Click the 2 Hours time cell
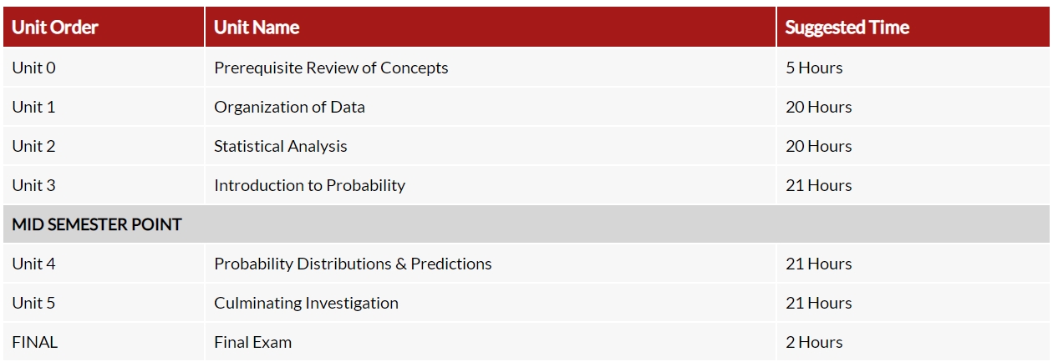This screenshot has height=362, width=1053. (913, 342)
